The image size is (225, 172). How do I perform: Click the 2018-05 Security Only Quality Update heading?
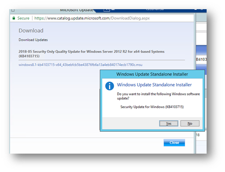pos(91,54)
